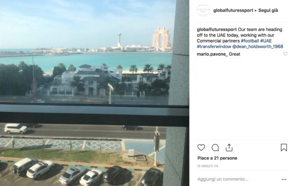The height and width of the screenshot is (186, 294).
Task: View list of 'Piace a 21 persone'
Action: [217, 158]
